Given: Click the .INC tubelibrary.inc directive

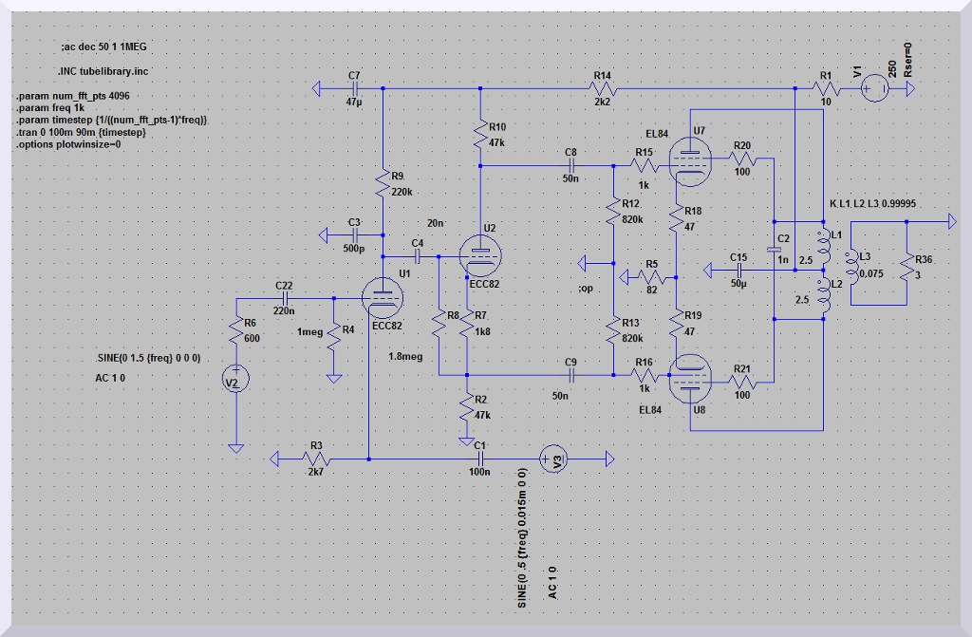Looking at the screenshot, I should tap(103, 71).
